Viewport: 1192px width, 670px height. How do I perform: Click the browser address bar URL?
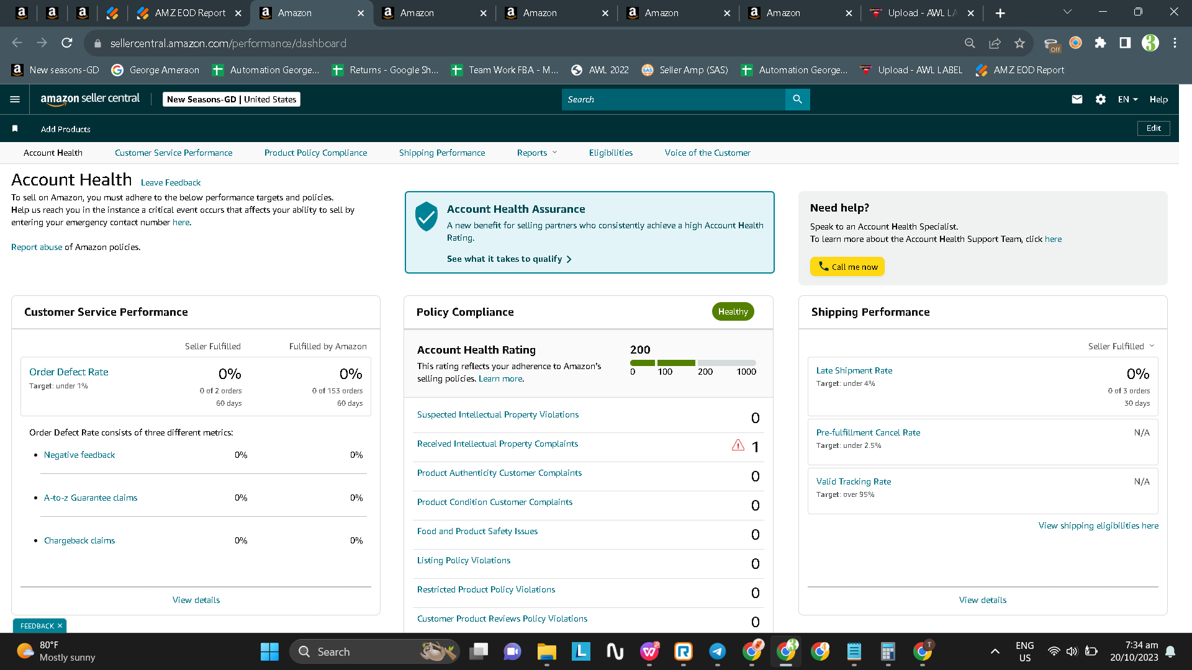point(228,43)
